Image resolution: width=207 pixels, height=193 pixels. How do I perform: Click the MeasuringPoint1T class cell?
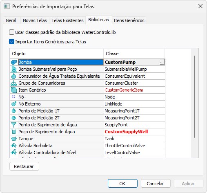click(134, 111)
